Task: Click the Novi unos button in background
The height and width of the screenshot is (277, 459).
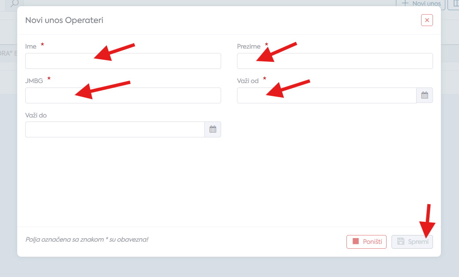Action: tap(421, 4)
